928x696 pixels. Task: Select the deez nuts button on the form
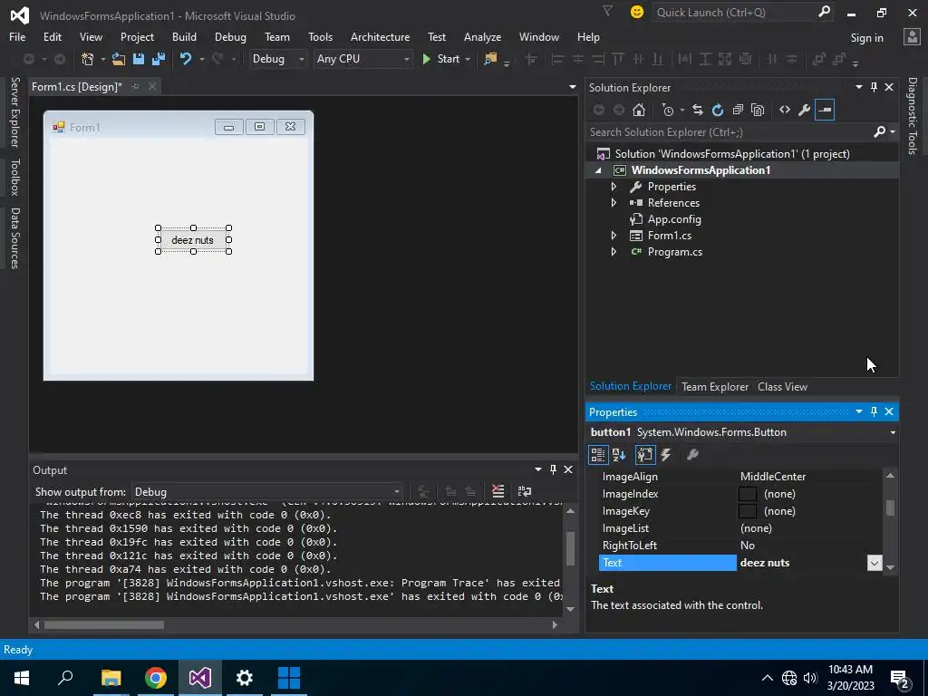(193, 239)
